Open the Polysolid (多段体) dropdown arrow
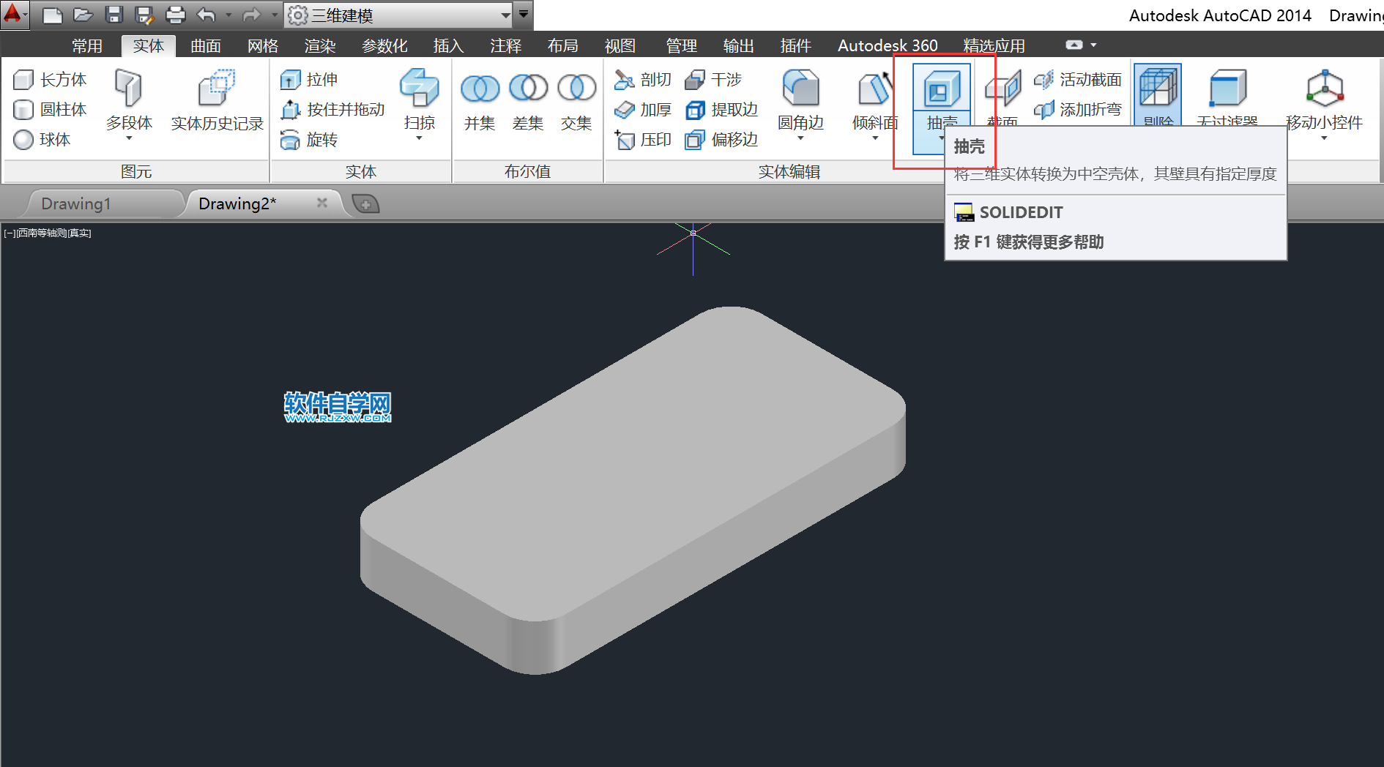The height and width of the screenshot is (767, 1384). (129, 138)
